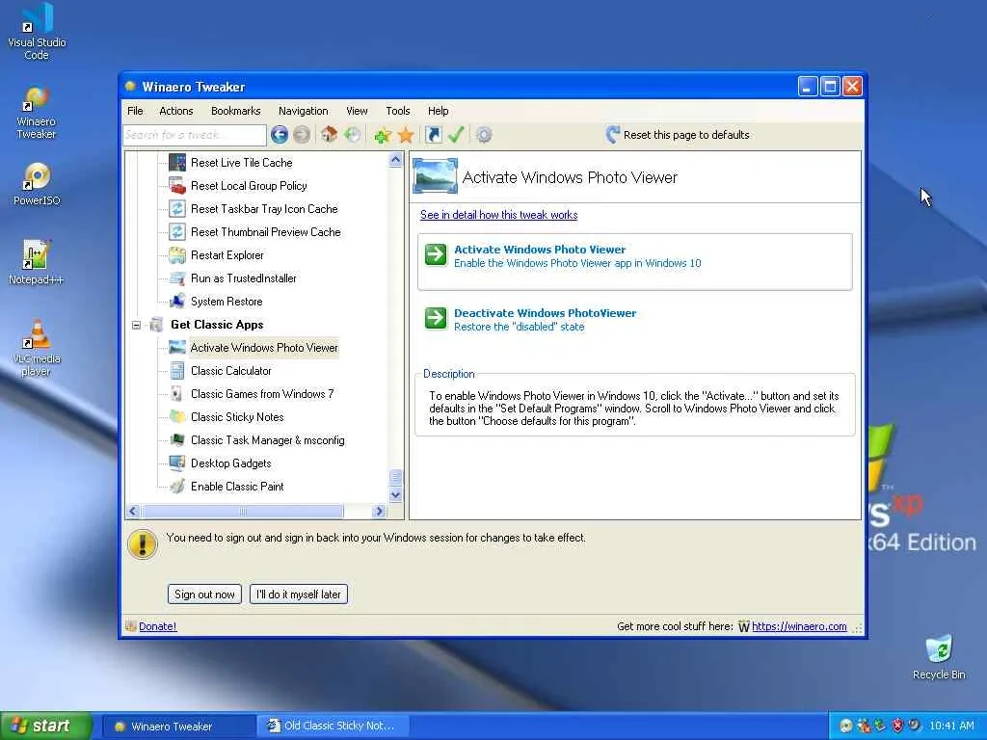Image resolution: width=987 pixels, height=740 pixels.
Task: Add bookmark with green plus star
Action: tap(382, 135)
